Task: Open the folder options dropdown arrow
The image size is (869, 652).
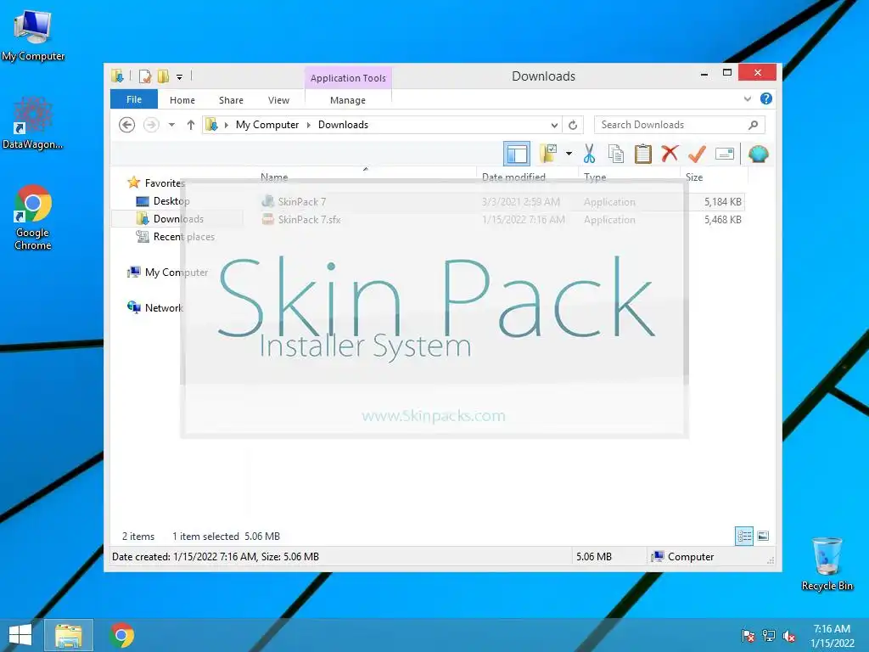Action: pos(569,154)
